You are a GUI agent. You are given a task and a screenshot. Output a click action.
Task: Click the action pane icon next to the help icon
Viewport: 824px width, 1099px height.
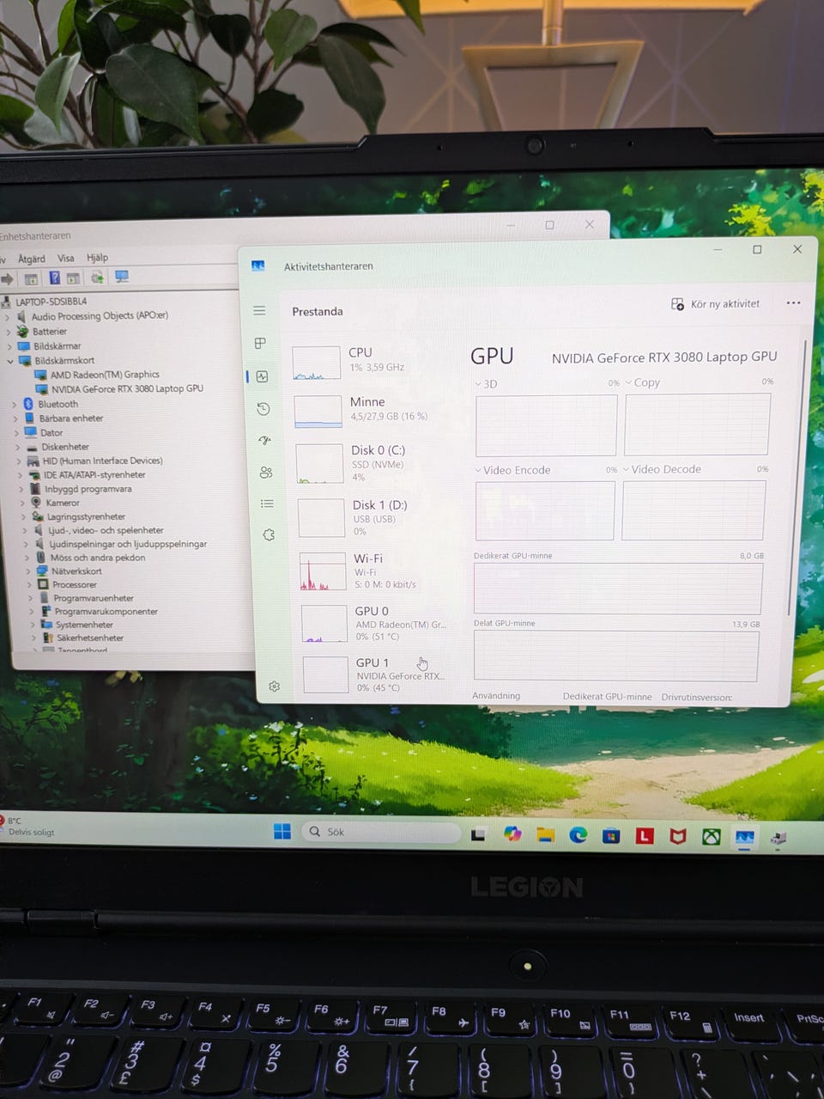(73, 278)
